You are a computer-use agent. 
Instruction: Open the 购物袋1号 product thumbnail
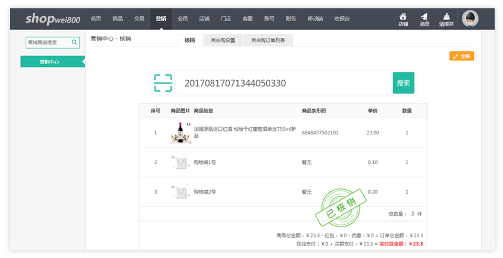[x=180, y=162]
